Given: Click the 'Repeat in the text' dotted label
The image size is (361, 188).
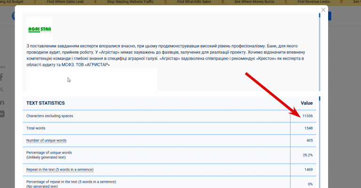Looking at the screenshot, I should [x=60, y=170].
